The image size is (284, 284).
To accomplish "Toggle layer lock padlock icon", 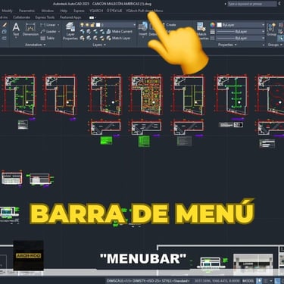I will [92, 25].
